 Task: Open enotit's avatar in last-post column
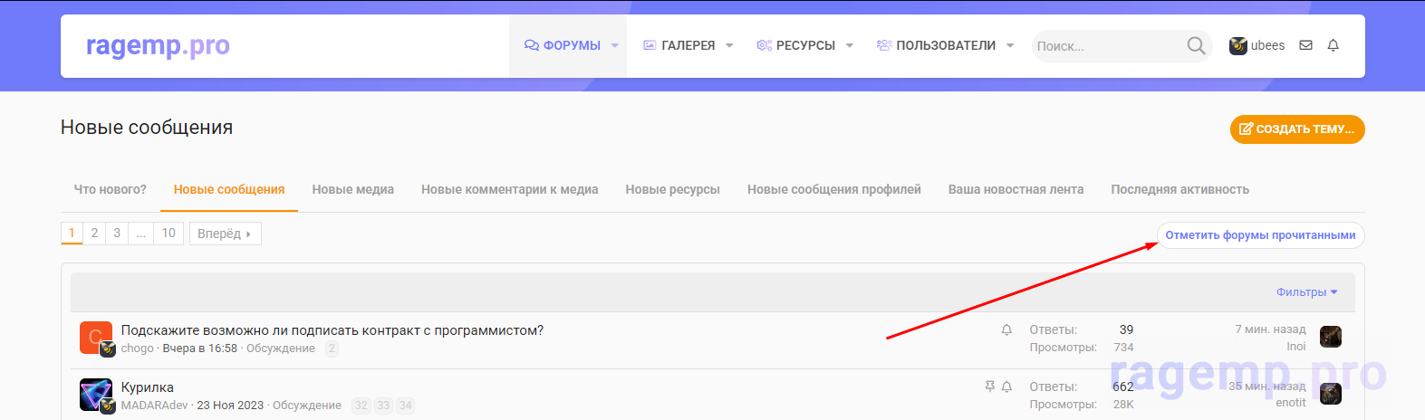coord(1330,394)
